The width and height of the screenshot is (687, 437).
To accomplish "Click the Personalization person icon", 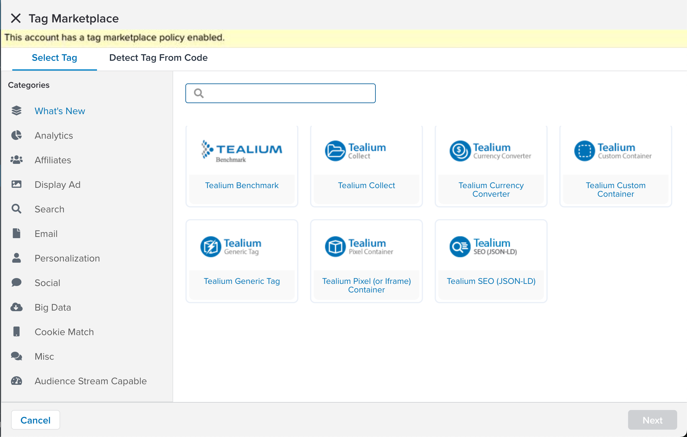I will point(17,258).
